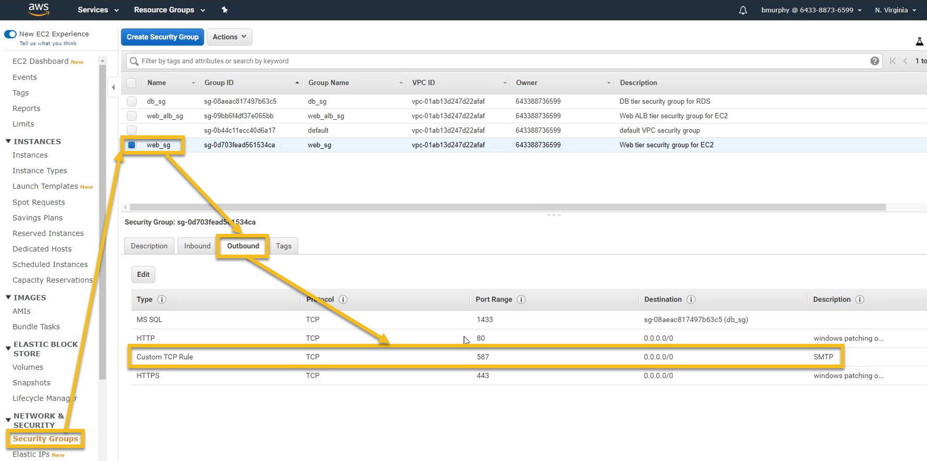Toggle the New EC2 Experience switch

point(10,34)
